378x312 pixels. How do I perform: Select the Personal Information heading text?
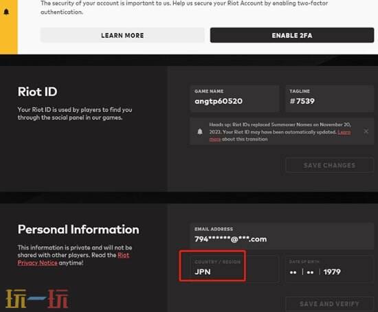coord(78,230)
